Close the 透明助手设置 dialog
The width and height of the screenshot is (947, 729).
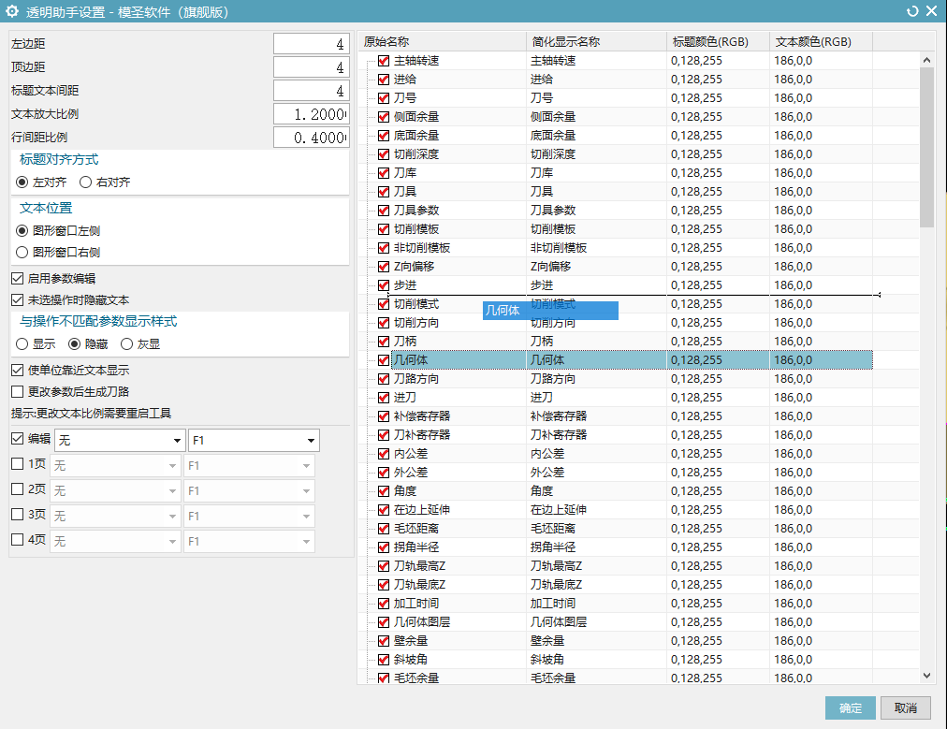pyautogui.click(x=932, y=11)
